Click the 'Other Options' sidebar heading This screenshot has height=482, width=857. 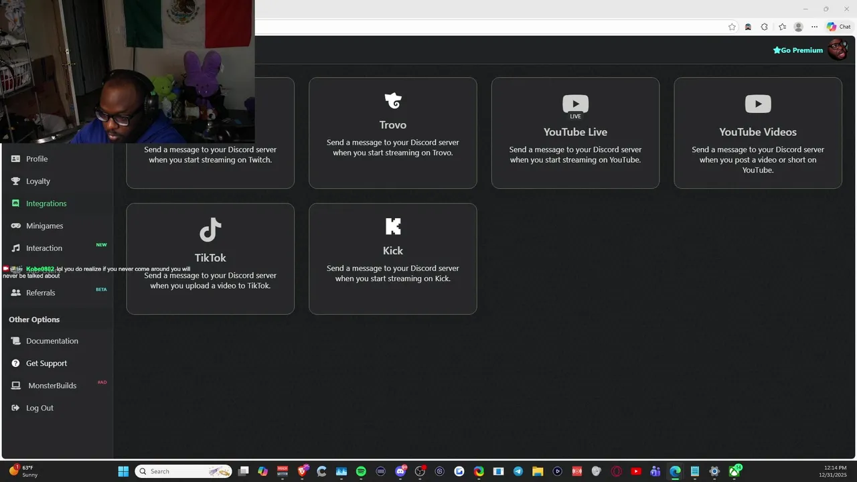tap(34, 319)
